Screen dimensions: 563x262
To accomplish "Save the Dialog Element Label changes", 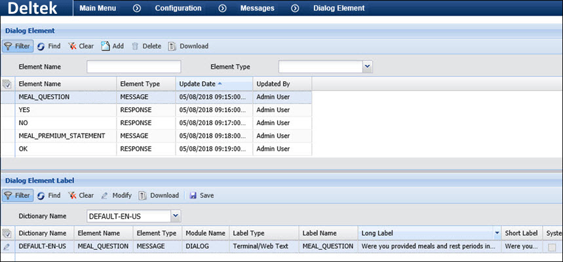I will pyautogui.click(x=201, y=195).
